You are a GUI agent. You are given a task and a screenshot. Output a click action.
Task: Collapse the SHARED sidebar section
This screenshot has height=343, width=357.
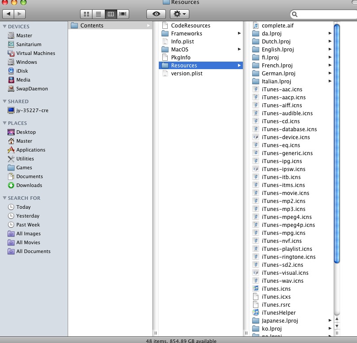tap(4, 101)
